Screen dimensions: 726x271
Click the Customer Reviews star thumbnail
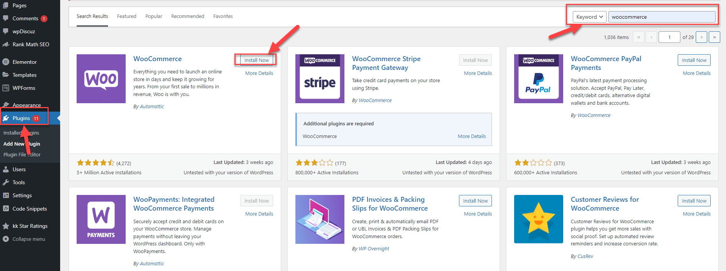539,219
